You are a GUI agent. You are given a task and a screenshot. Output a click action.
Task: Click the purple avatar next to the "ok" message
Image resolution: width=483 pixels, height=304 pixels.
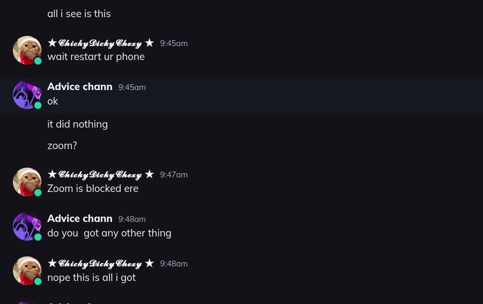click(x=27, y=95)
